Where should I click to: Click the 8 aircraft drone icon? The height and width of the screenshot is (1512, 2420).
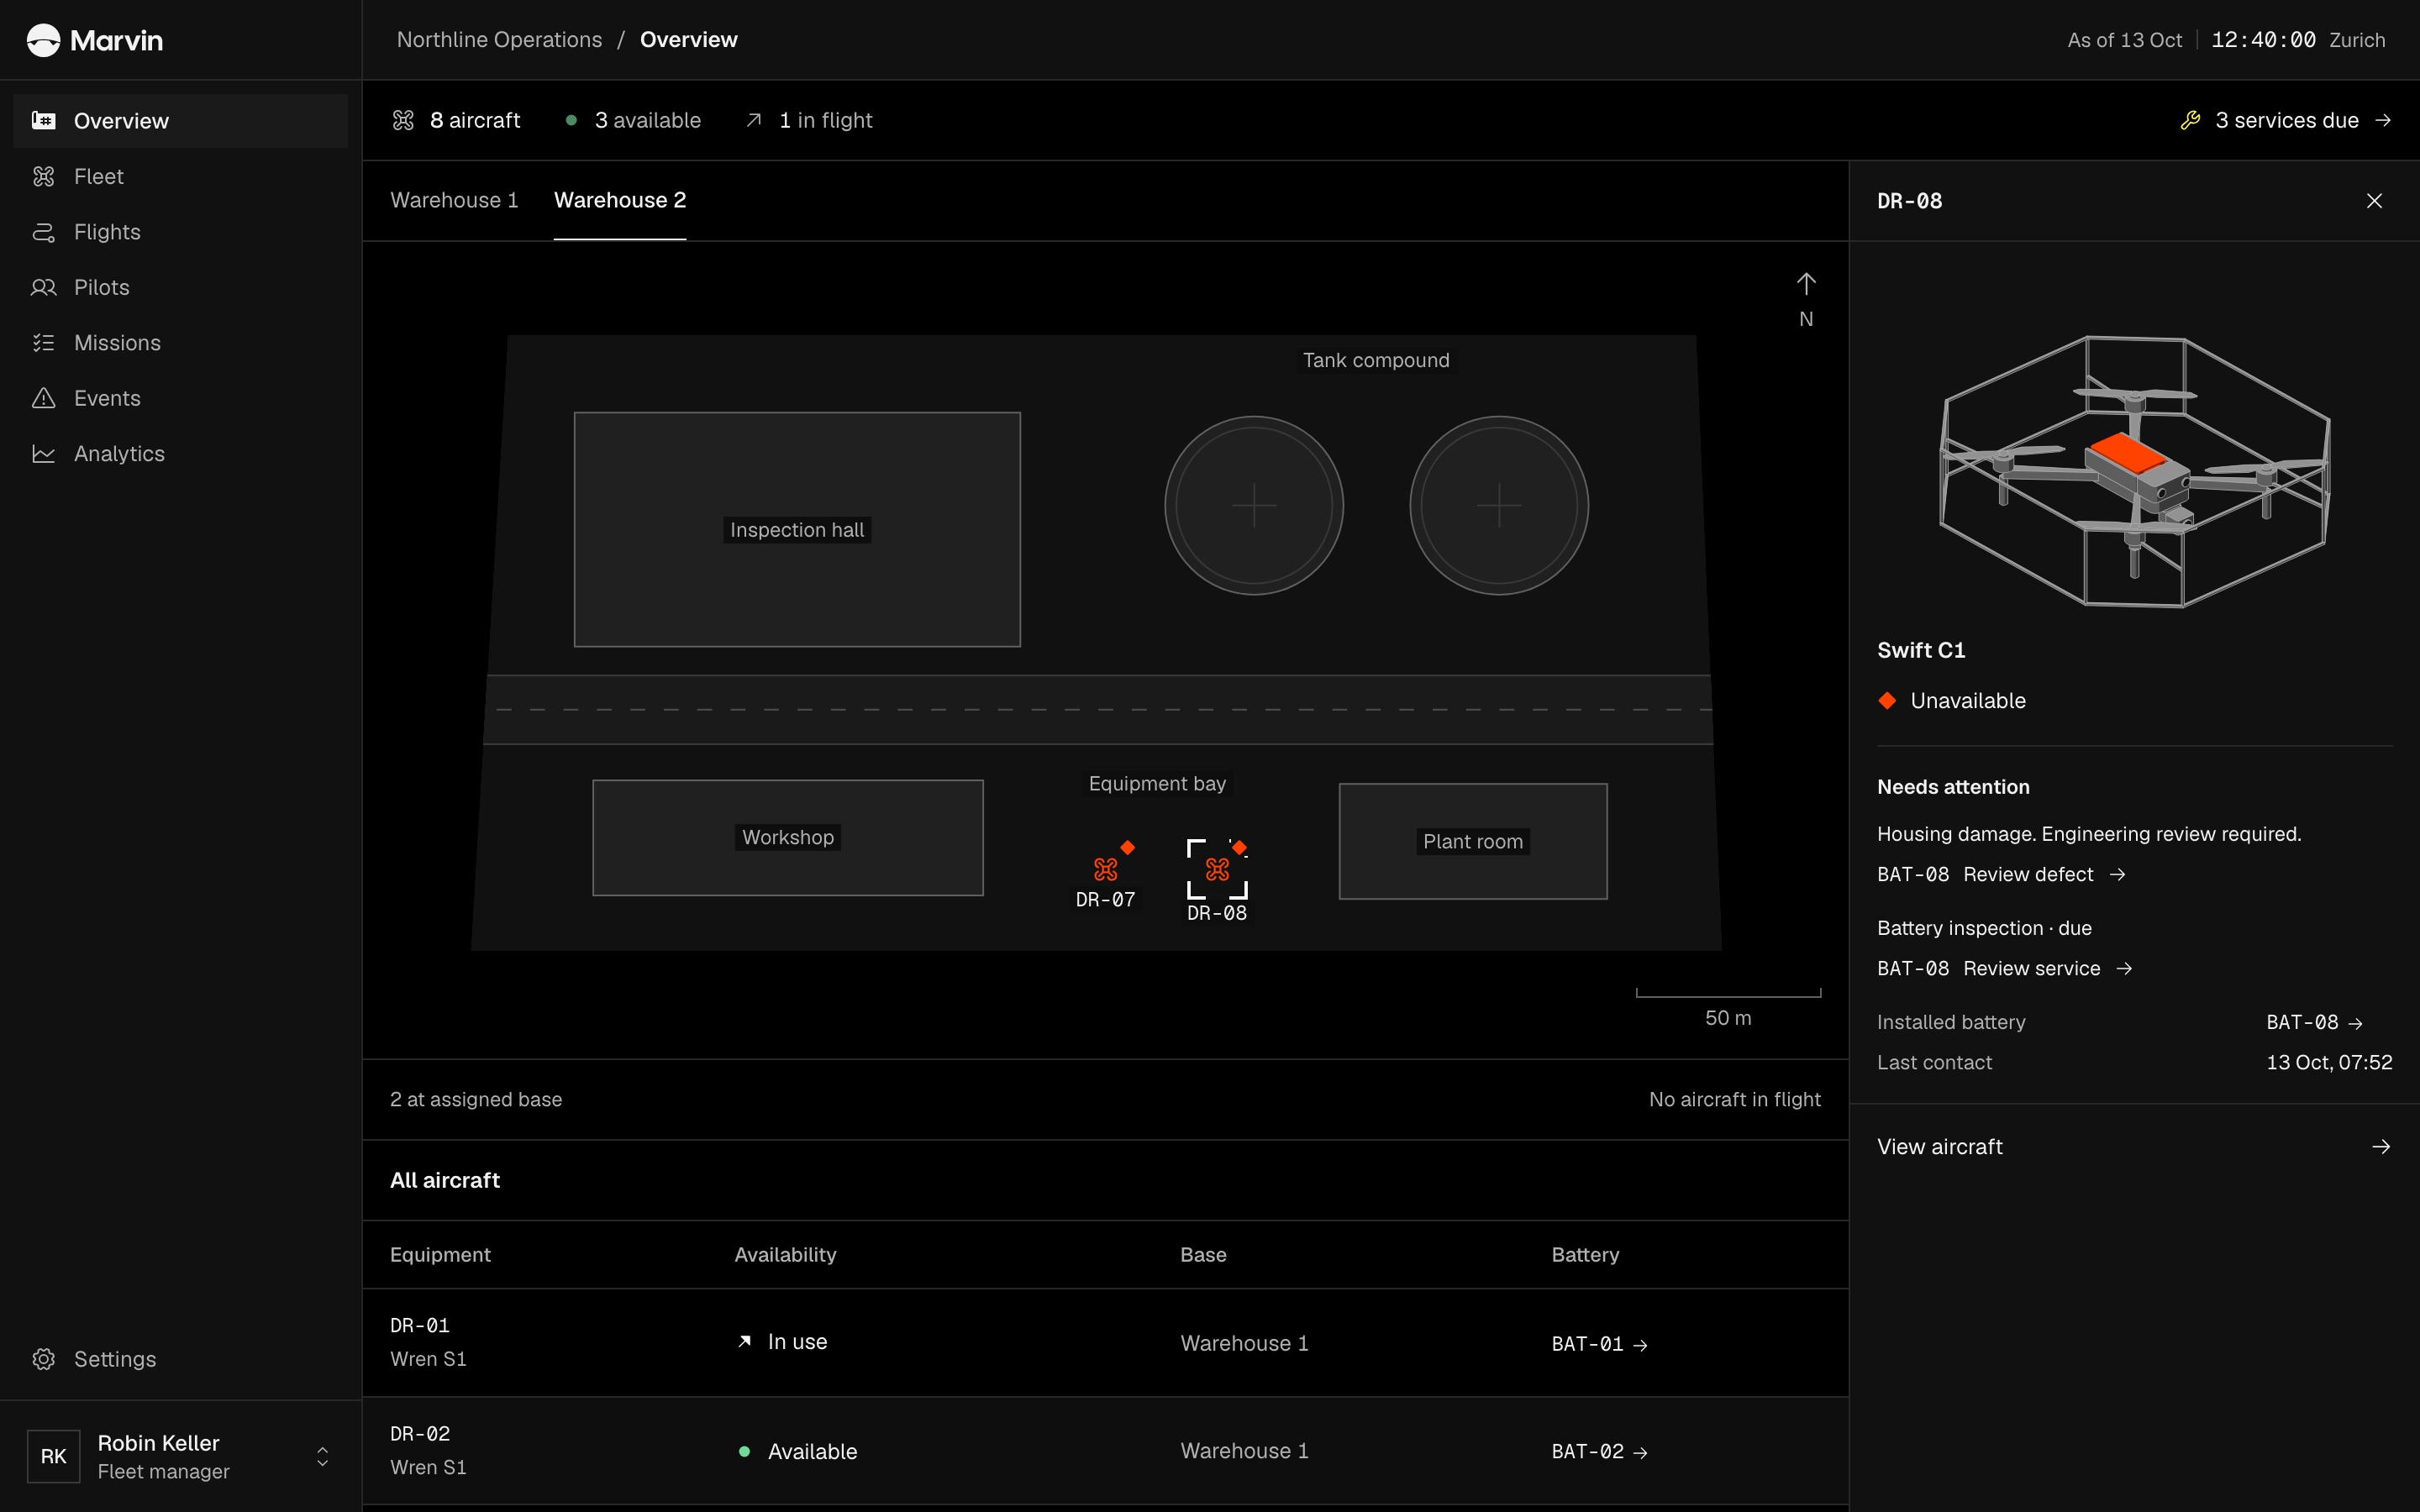(x=403, y=121)
